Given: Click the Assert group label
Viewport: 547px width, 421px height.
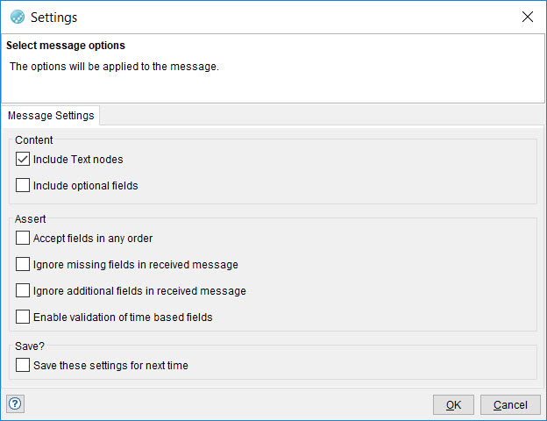Looking at the screenshot, I should [31, 218].
